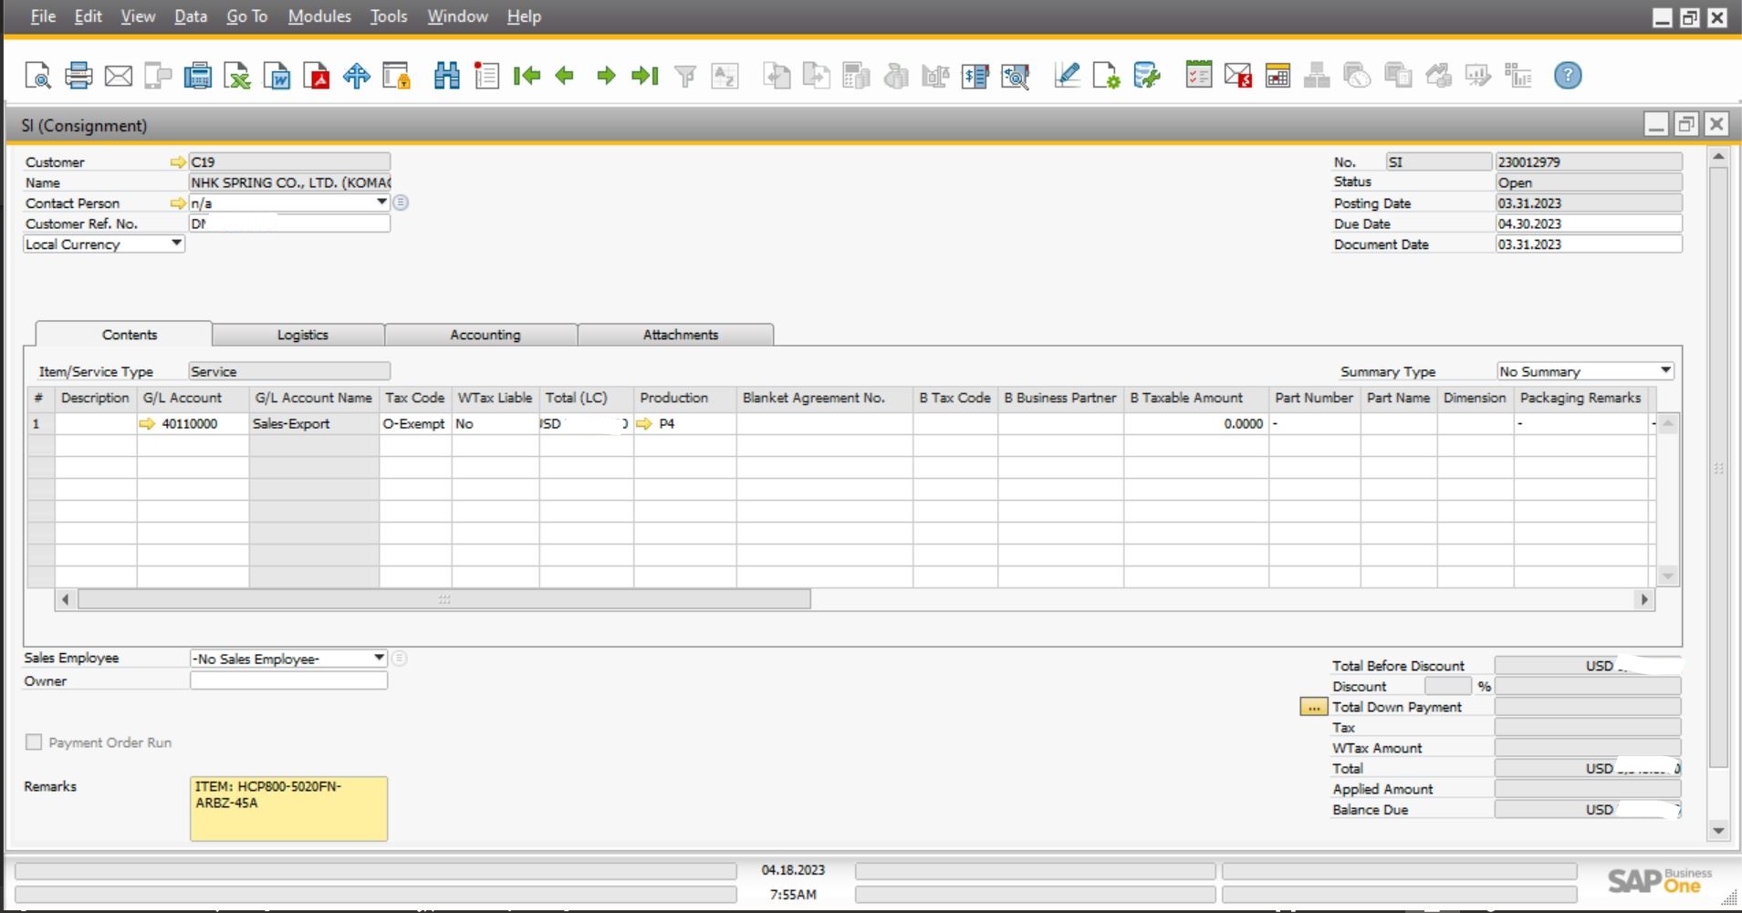Open Help question mark icon
Image resolution: width=1742 pixels, height=913 pixels.
pos(1568,76)
